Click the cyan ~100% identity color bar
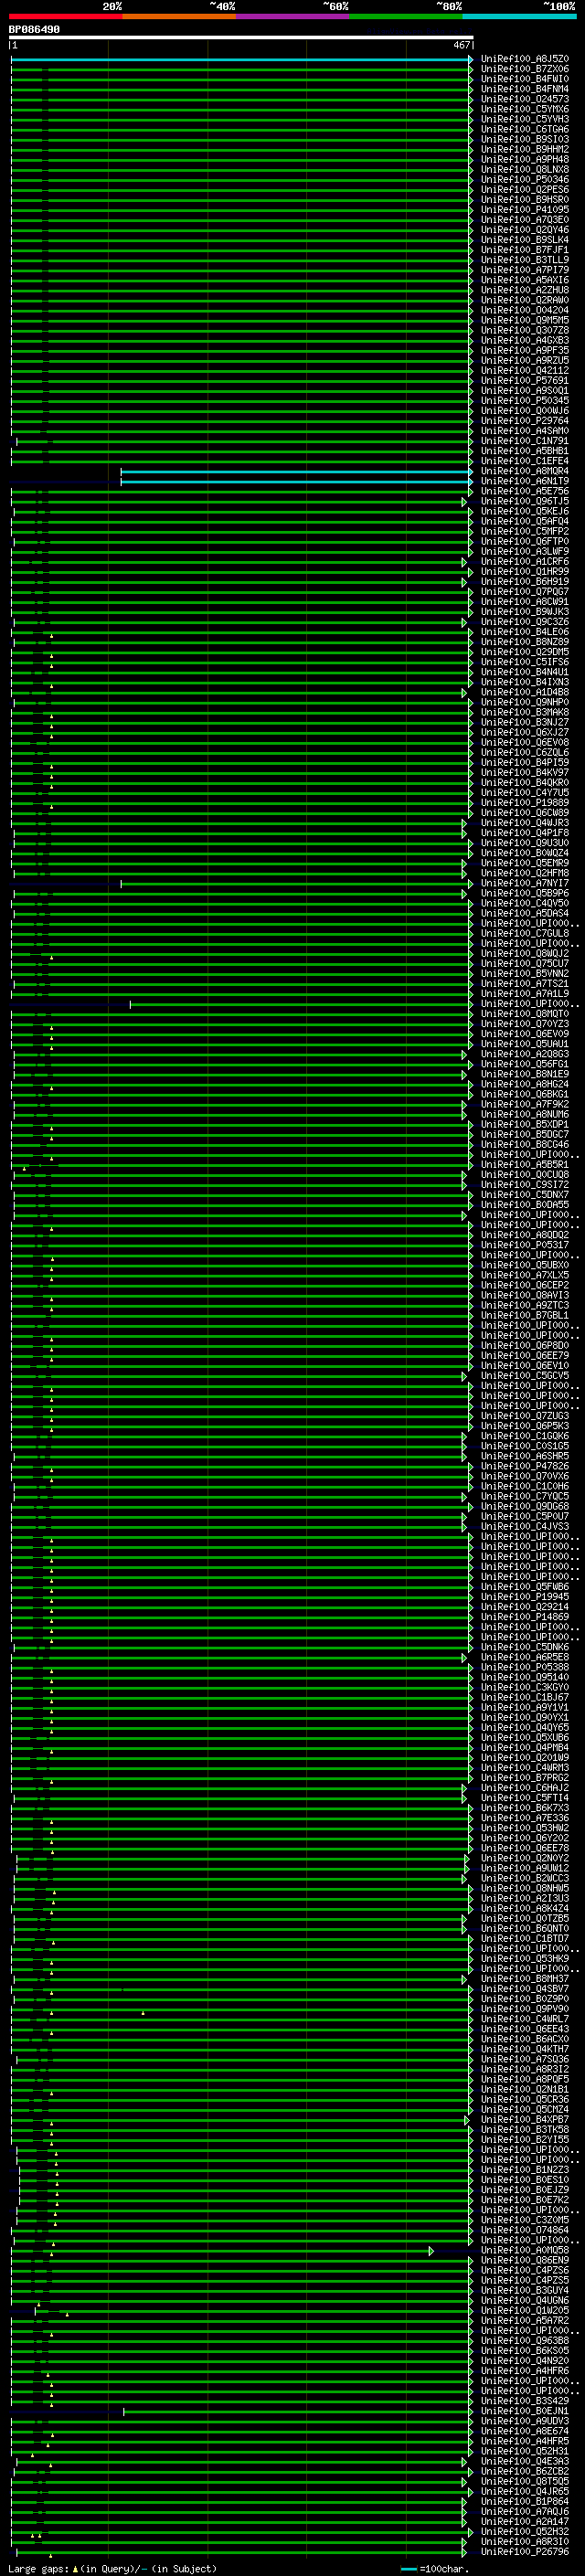This screenshot has height=2576, width=585. pos(519,17)
